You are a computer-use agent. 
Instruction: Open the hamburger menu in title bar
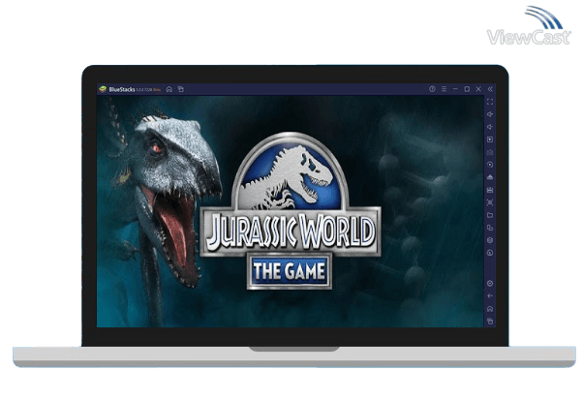(444, 89)
